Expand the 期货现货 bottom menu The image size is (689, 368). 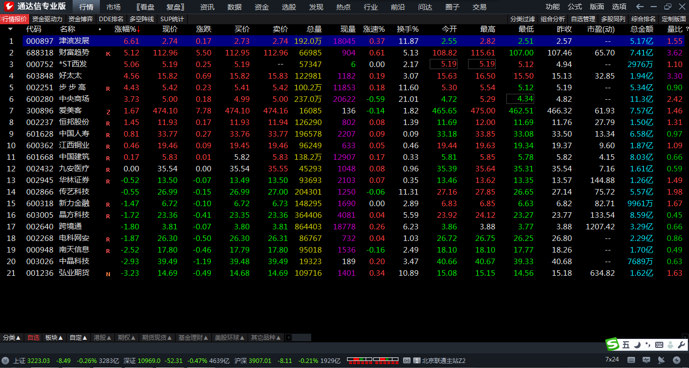pos(157,338)
